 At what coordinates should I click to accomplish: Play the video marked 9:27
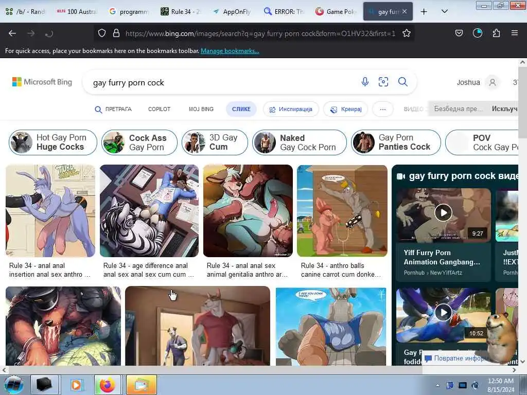[443, 212]
